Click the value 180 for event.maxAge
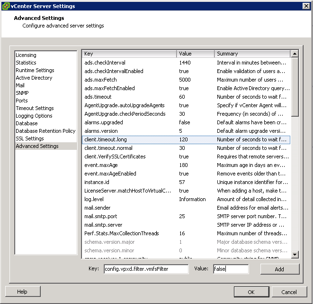The width and height of the screenshot is (313, 304). (x=183, y=166)
